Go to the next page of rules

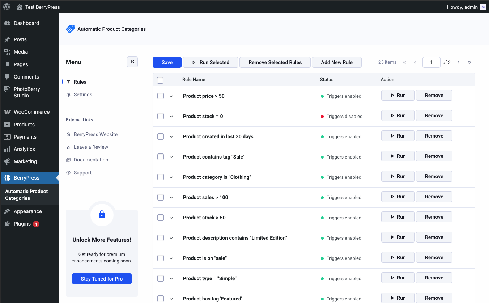pyautogui.click(x=459, y=62)
